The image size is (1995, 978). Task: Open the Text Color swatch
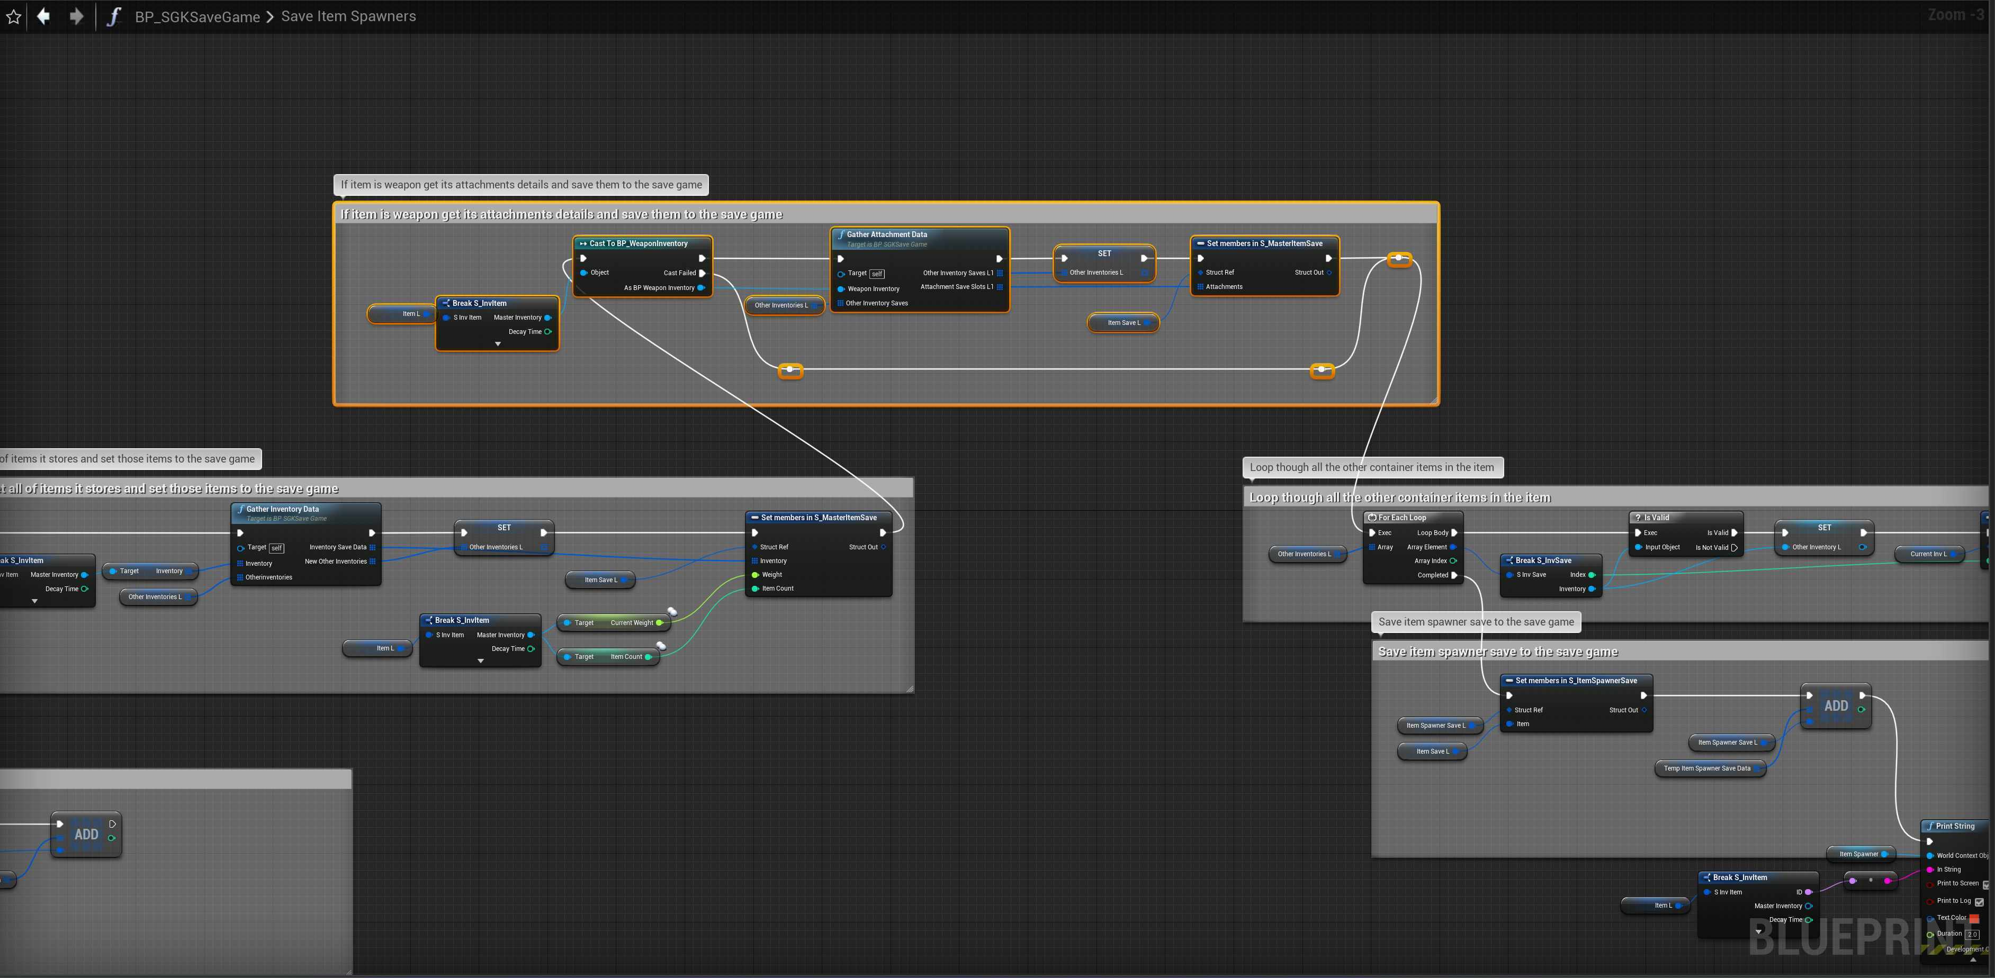tap(1974, 918)
